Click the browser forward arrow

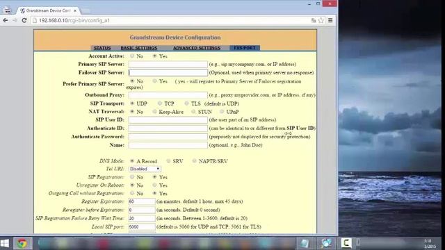pos(15,20)
